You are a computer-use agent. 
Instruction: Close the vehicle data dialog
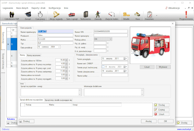click(173, 24)
